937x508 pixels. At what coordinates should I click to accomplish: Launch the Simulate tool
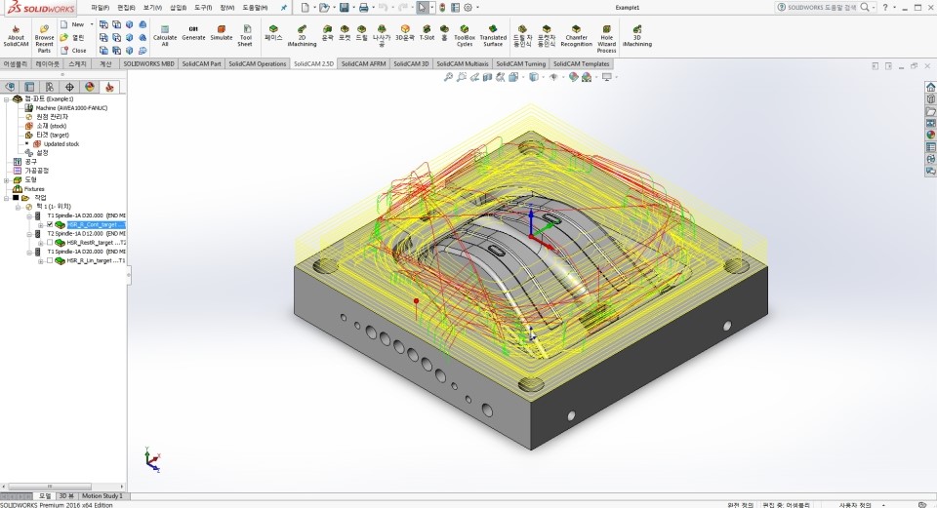(222, 33)
